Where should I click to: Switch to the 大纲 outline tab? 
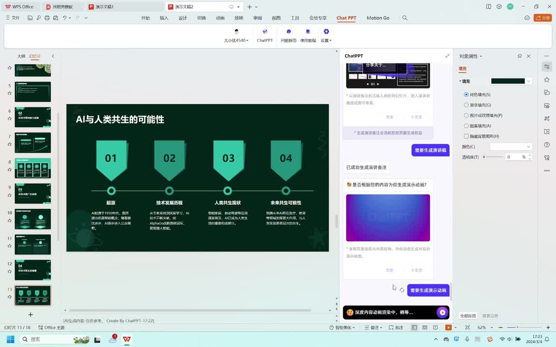(x=21, y=56)
